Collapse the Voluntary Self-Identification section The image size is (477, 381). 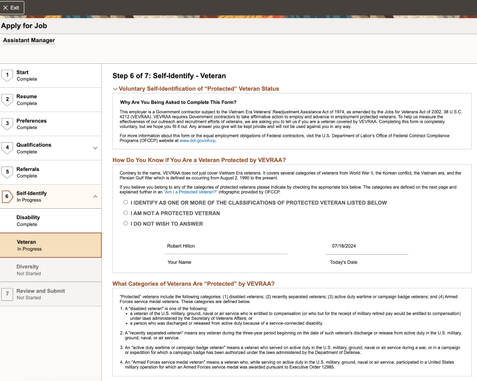point(115,89)
